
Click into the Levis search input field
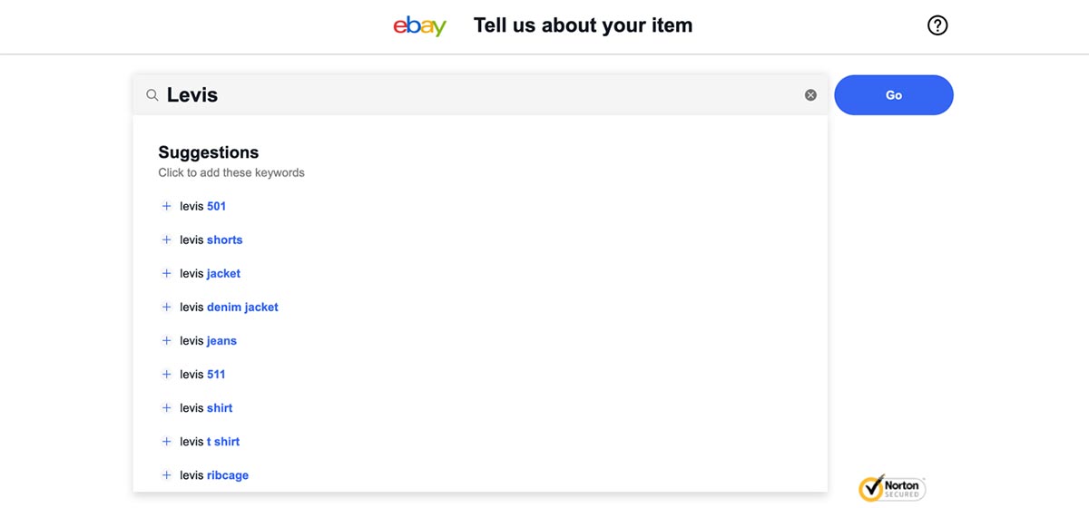tap(481, 95)
